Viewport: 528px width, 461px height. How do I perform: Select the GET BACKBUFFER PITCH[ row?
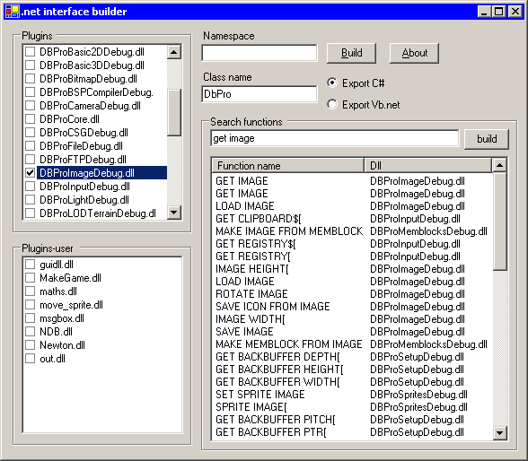point(353,420)
